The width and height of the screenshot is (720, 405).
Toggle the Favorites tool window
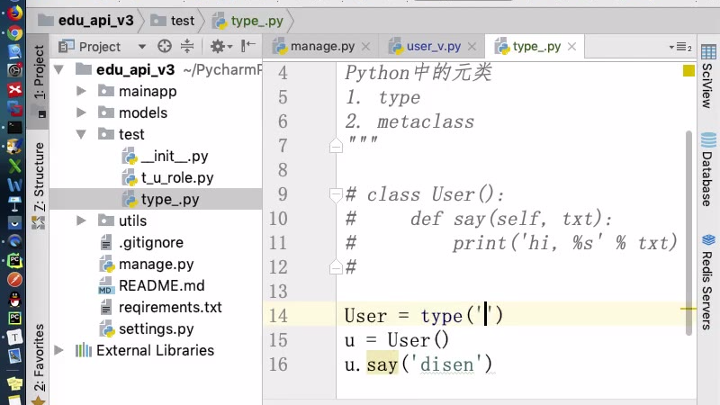pyautogui.click(x=39, y=355)
